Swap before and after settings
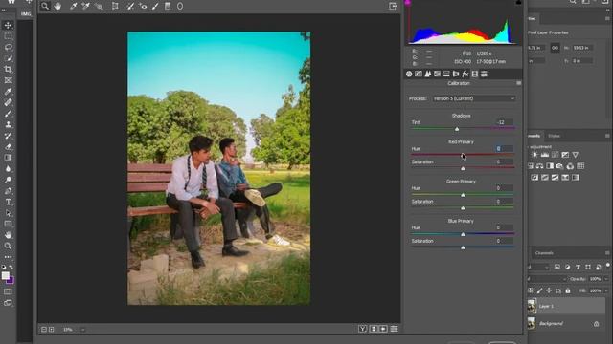Screen dimensions: 613x344 pyautogui.click(x=374, y=329)
